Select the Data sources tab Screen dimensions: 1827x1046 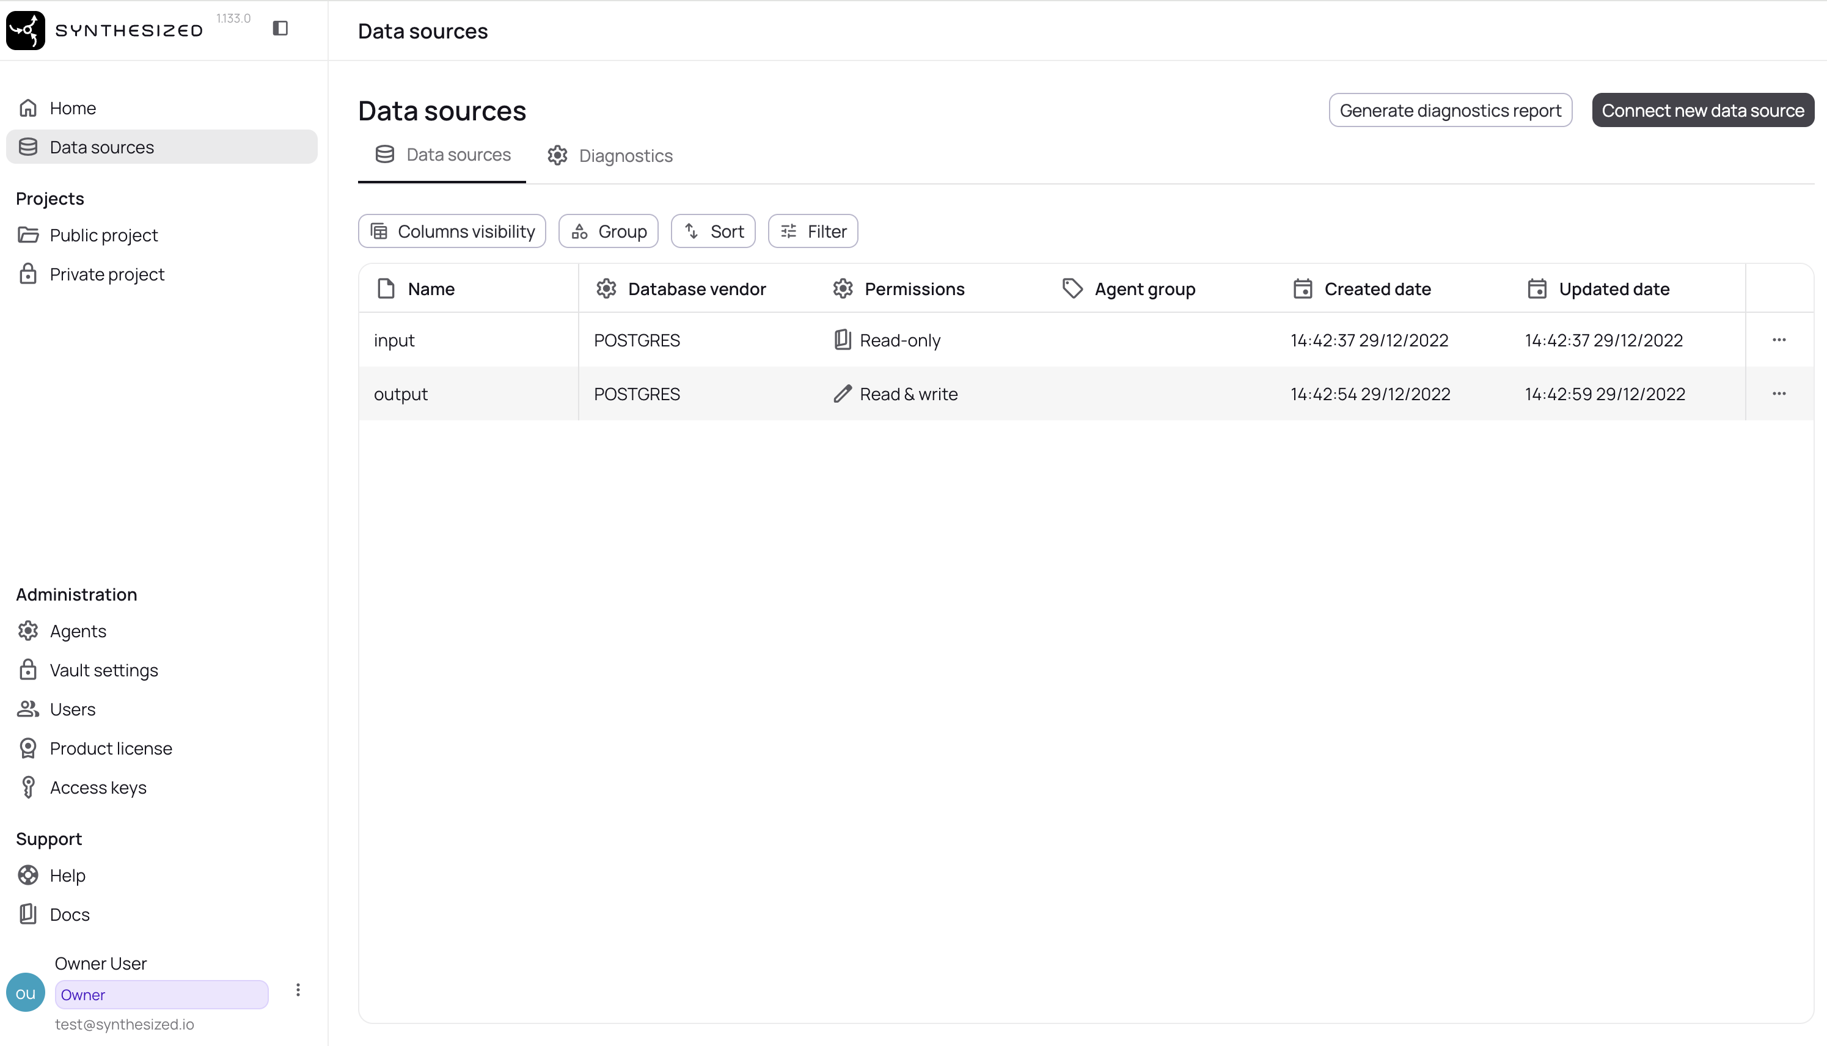[x=441, y=155]
